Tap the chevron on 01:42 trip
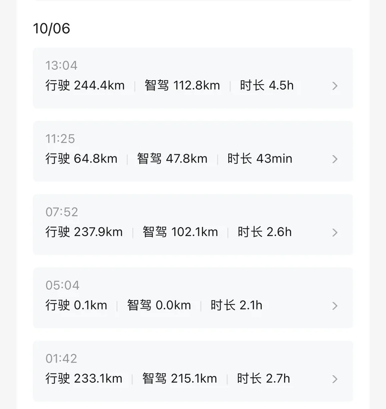 [335, 379]
